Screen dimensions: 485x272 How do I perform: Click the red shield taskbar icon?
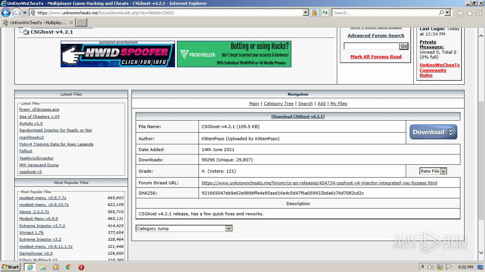(x=81, y=267)
